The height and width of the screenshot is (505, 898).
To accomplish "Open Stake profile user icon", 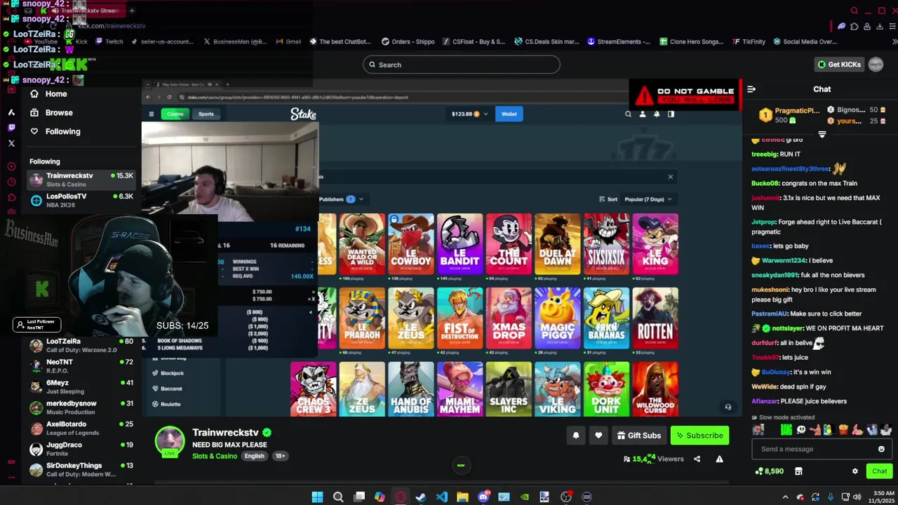I will tap(642, 114).
